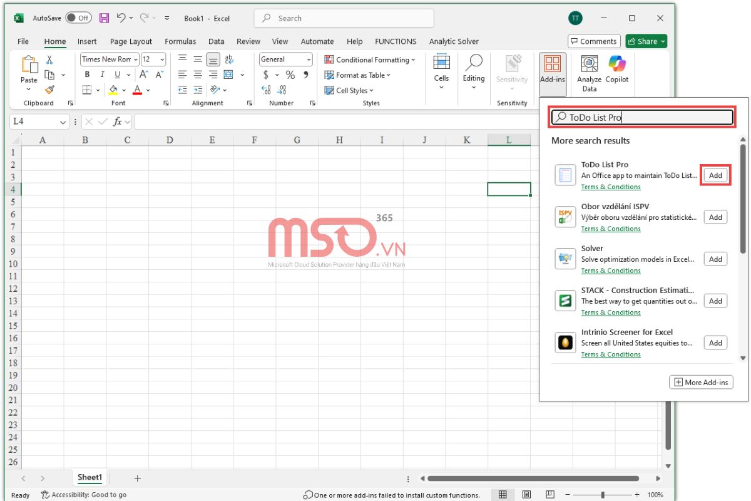Click the zoom slider handle
751x501 pixels.
point(603,495)
